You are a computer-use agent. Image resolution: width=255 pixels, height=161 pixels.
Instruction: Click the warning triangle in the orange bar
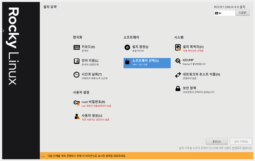pyautogui.click(x=43, y=156)
